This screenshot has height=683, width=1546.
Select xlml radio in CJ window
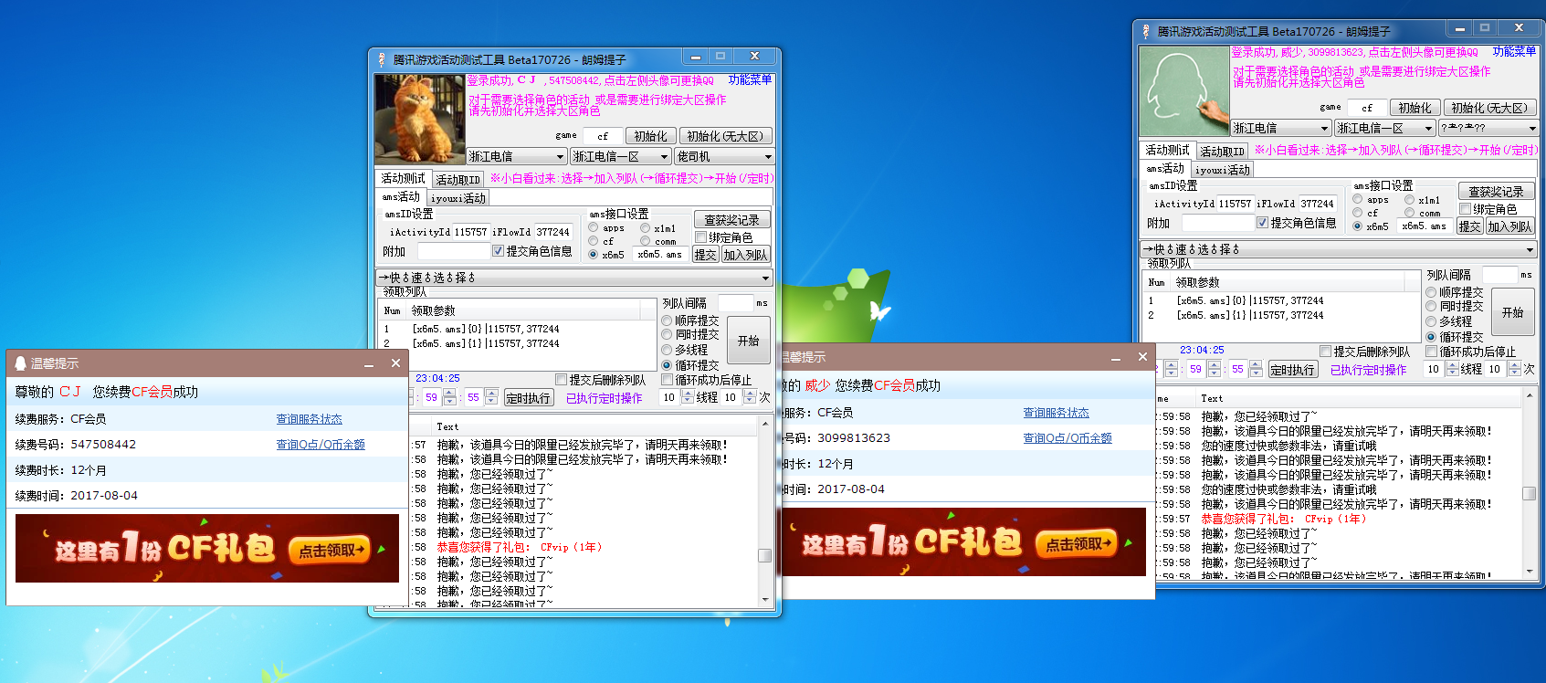tap(646, 228)
